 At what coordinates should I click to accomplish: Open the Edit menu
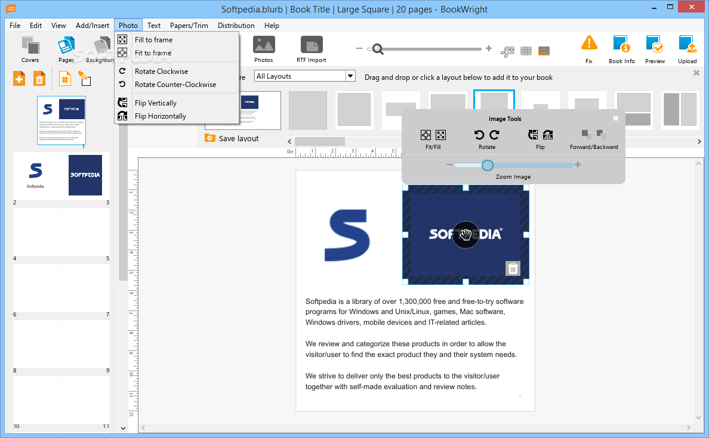click(x=36, y=25)
